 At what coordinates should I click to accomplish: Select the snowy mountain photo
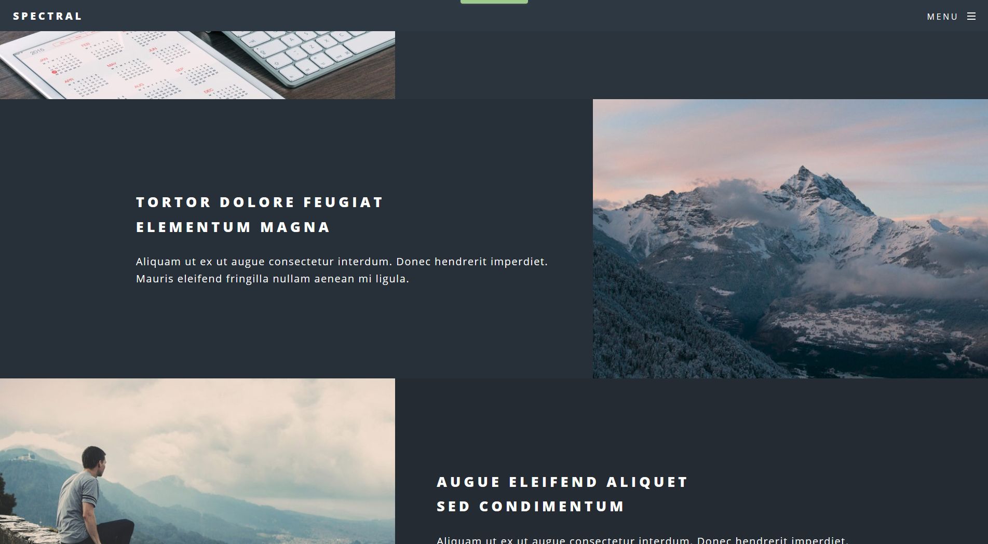(790, 239)
